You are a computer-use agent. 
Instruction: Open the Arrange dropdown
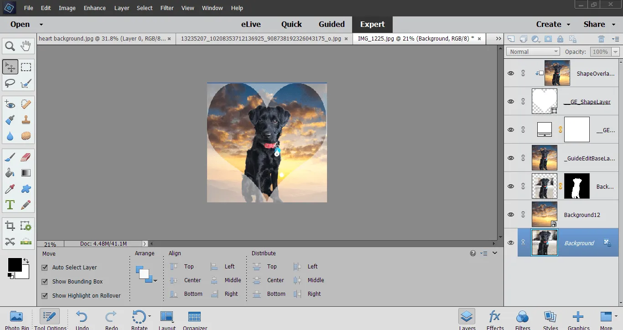(x=146, y=274)
